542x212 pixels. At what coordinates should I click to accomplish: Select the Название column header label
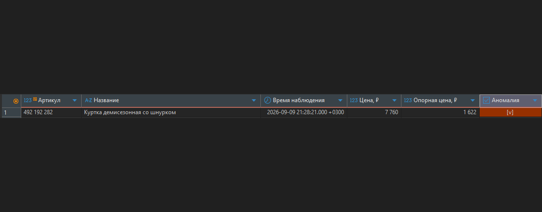click(106, 100)
